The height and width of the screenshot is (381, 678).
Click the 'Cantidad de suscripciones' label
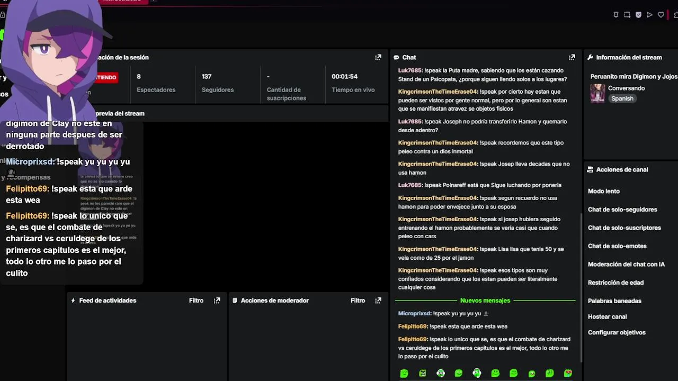287,94
